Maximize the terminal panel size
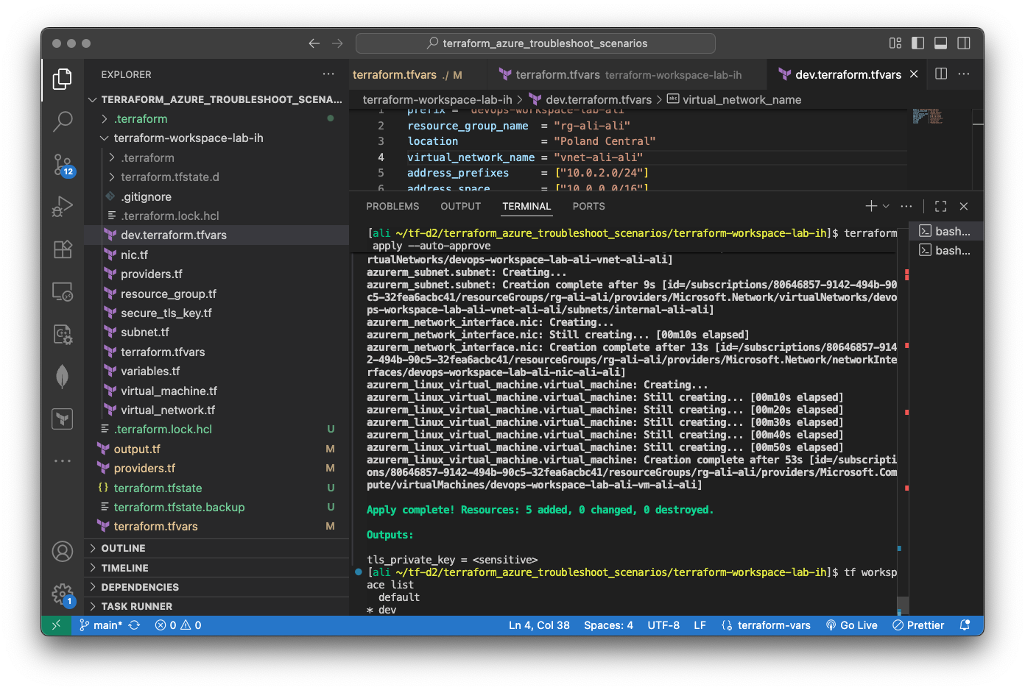Image resolution: width=1025 pixels, height=690 pixels. tap(940, 207)
